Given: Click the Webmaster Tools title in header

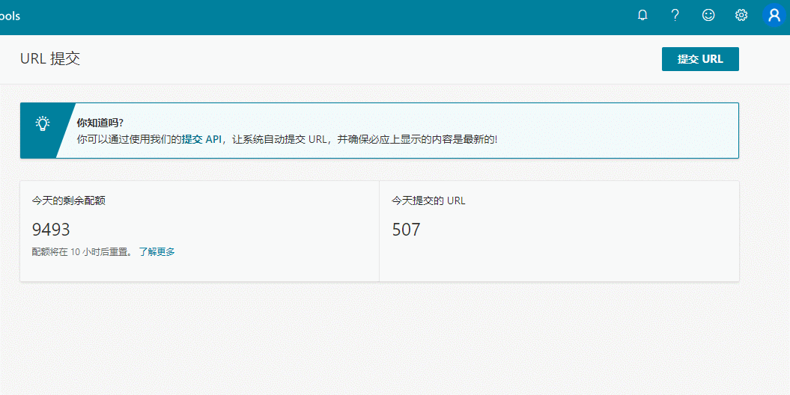Looking at the screenshot, I should pos(10,16).
